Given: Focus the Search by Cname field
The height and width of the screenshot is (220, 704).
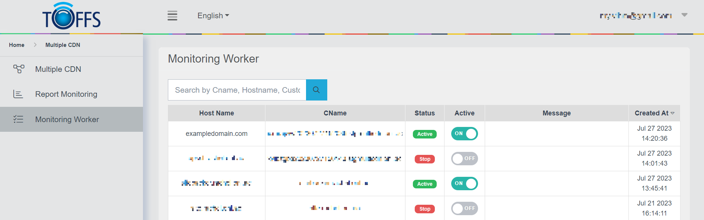Looking at the screenshot, I should tap(237, 90).
